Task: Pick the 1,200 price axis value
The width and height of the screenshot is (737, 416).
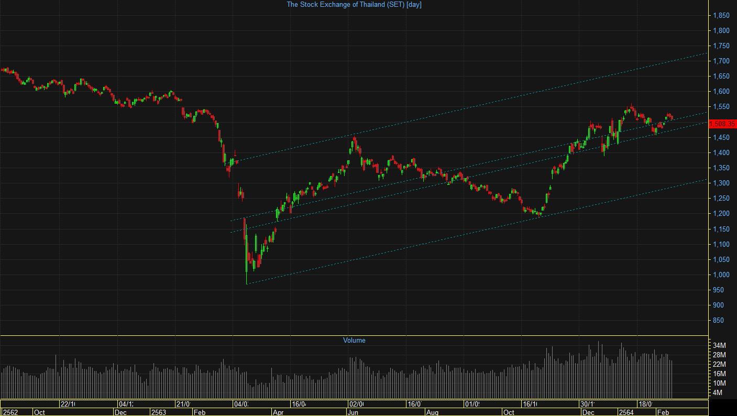Action: (x=721, y=214)
